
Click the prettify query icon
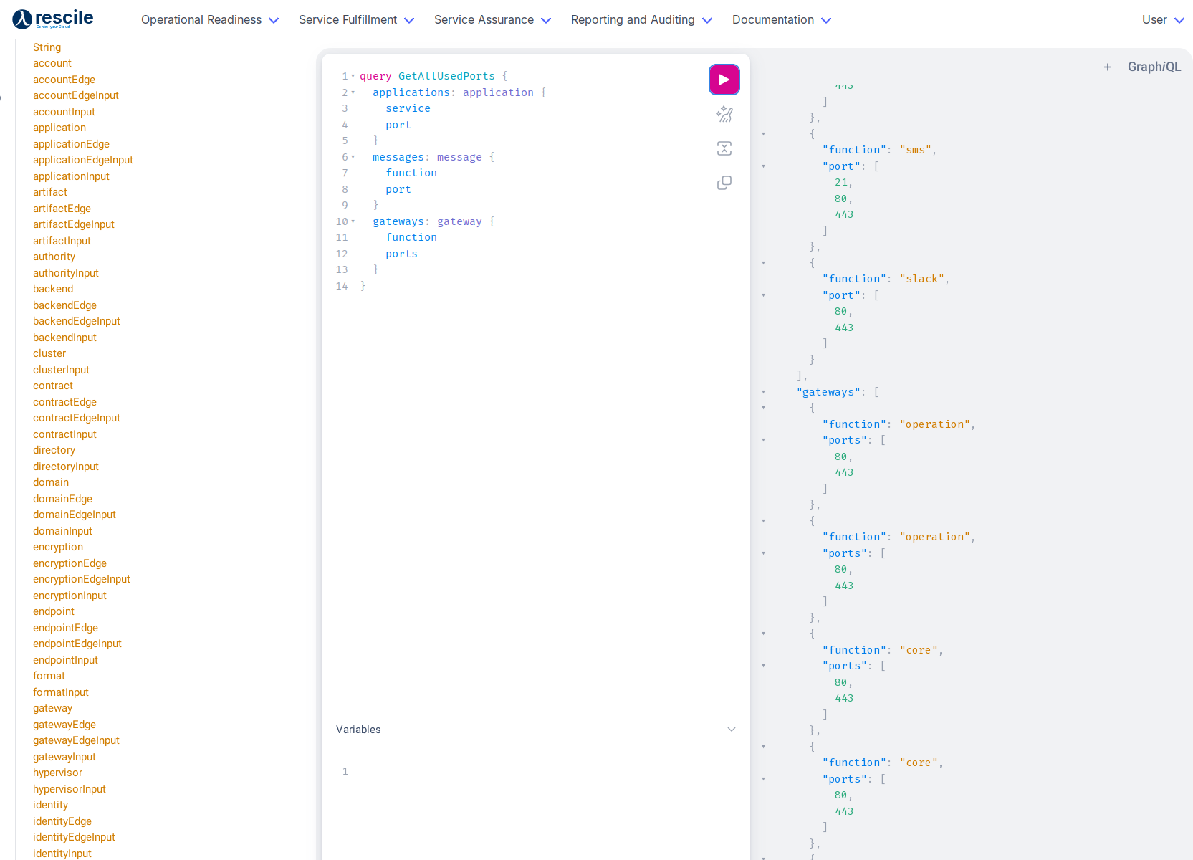click(x=724, y=114)
